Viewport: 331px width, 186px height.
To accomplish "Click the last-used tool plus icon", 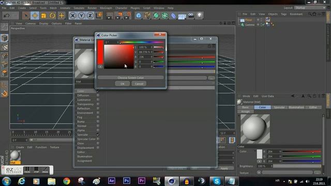I will coord(62,16).
